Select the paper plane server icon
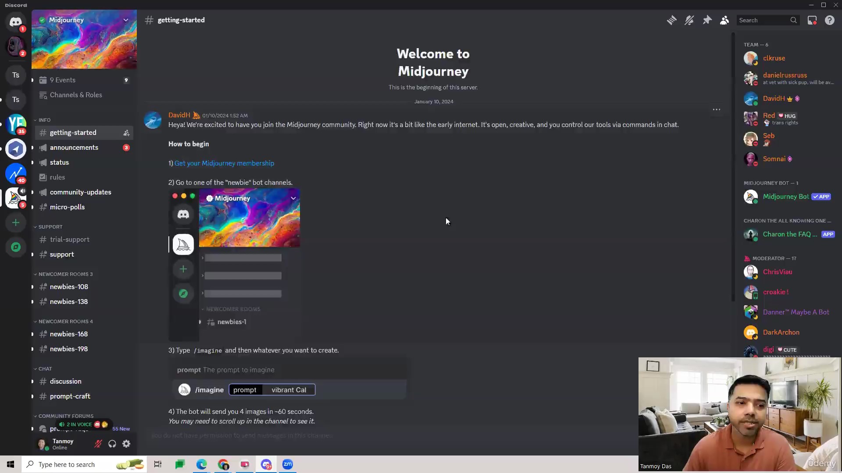This screenshot has width=842, height=473. pos(16,149)
